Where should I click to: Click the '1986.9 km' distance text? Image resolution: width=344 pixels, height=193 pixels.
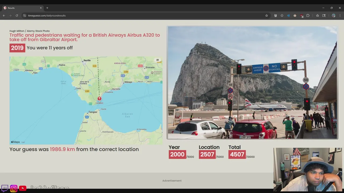point(62,149)
